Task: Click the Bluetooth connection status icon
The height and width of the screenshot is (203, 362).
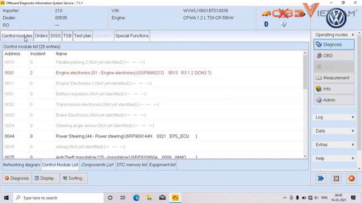Action: tap(266, 24)
